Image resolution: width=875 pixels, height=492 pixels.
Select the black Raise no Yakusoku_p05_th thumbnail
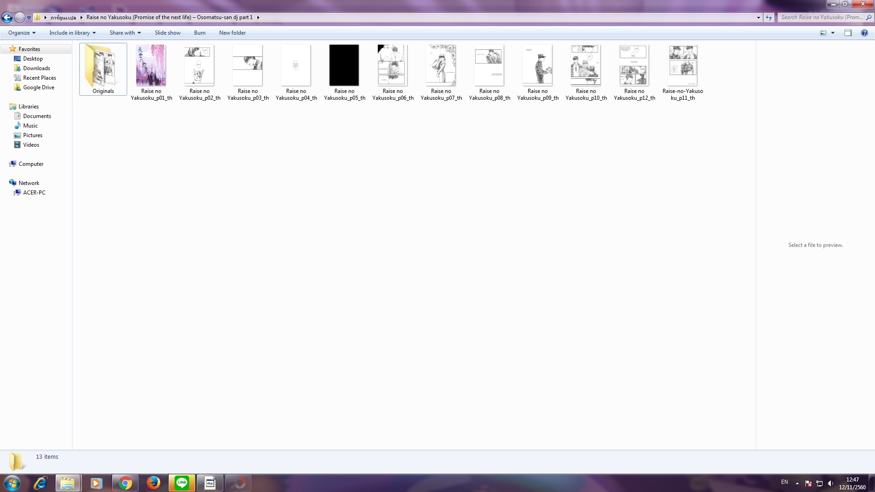[344, 65]
